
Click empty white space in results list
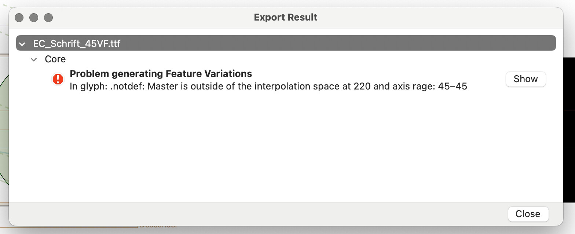pos(286,147)
